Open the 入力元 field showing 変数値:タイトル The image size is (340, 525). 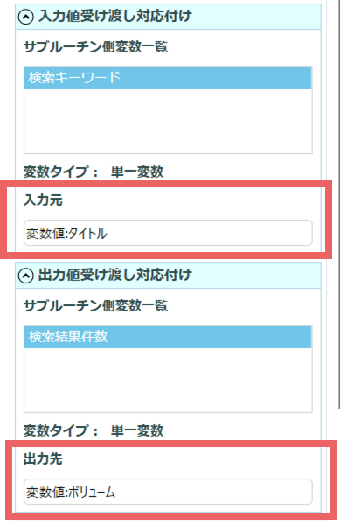click(168, 233)
